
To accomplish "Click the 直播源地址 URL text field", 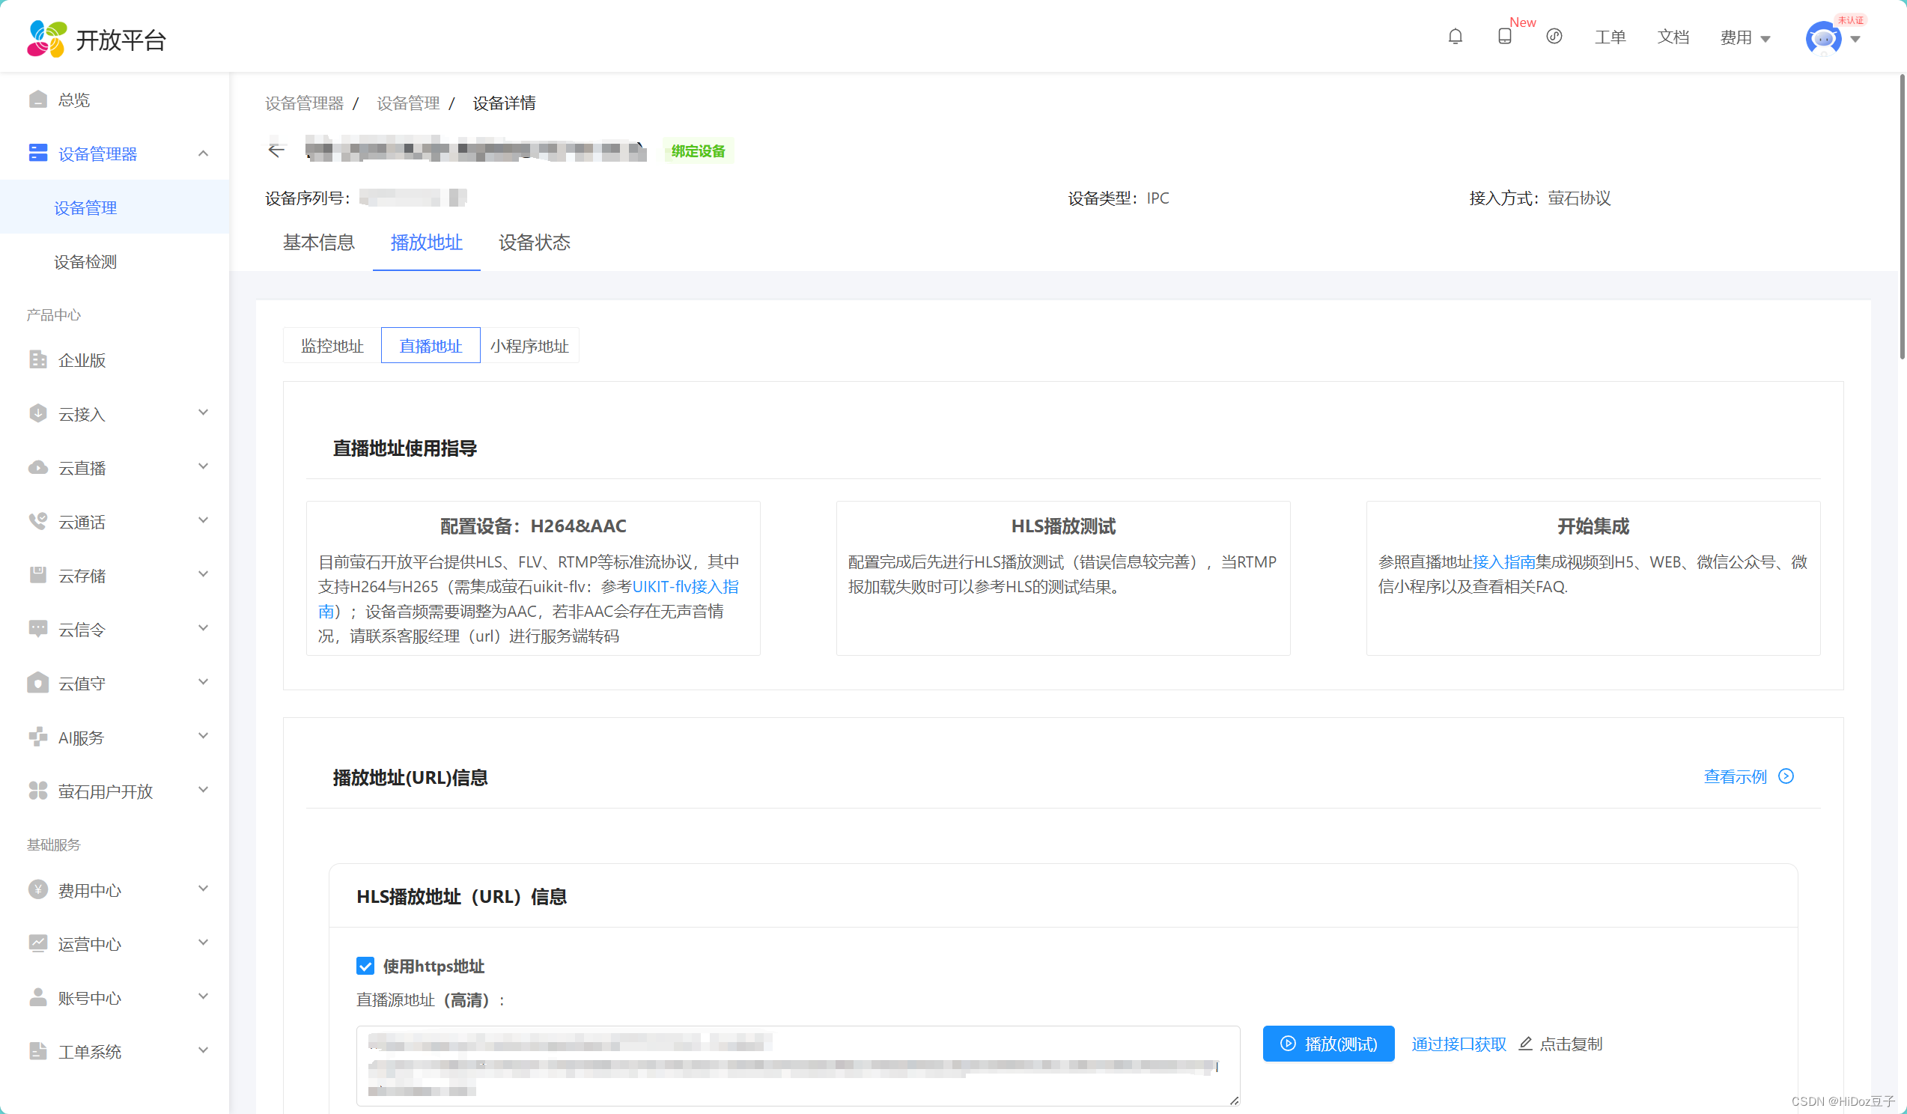I will [x=797, y=1065].
